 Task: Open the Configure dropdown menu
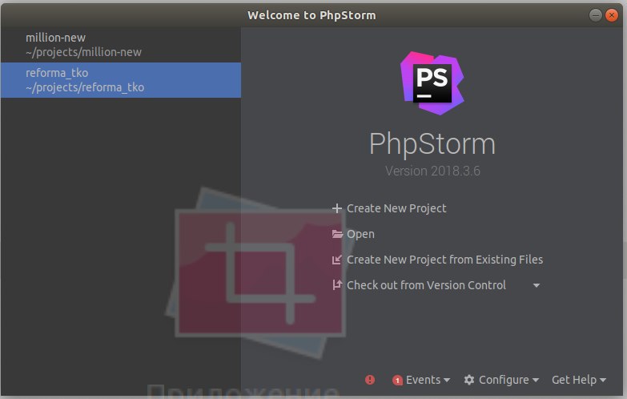coord(508,380)
